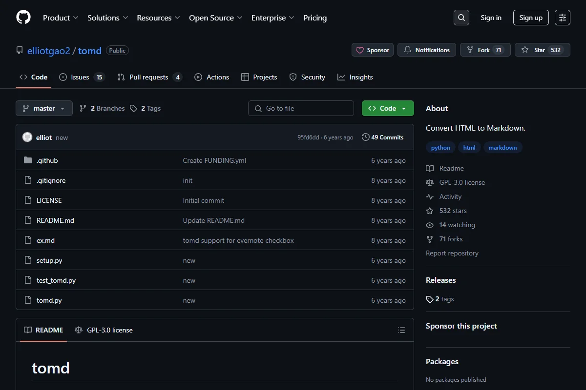Click the GitHub logo icon
This screenshot has height=390, width=586.
pos(23,18)
